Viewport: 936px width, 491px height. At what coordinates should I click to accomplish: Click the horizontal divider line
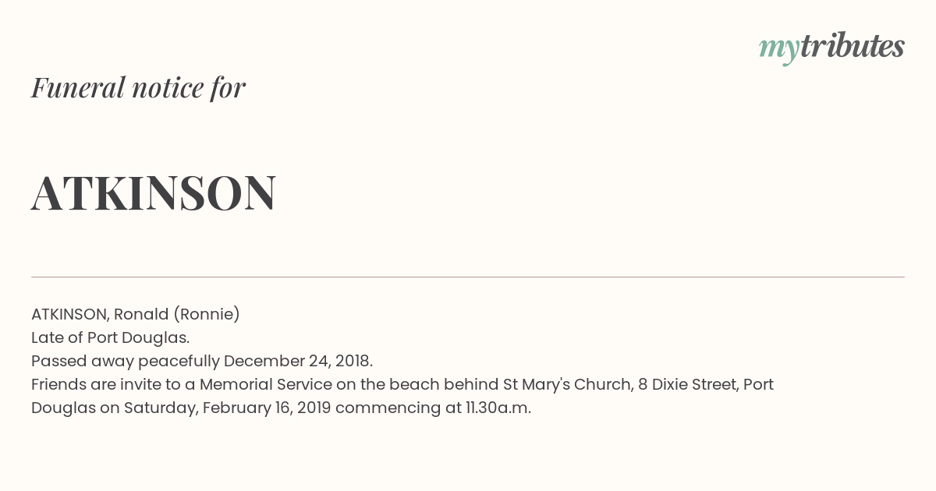(468, 277)
